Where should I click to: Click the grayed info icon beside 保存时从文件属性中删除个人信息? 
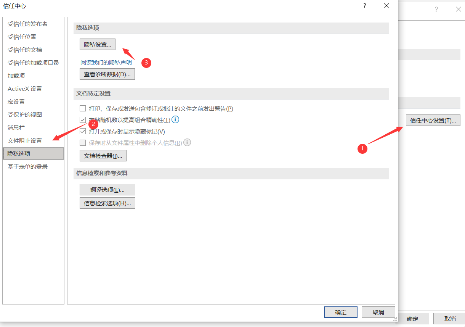pyautogui.click(x=187, y=142)
